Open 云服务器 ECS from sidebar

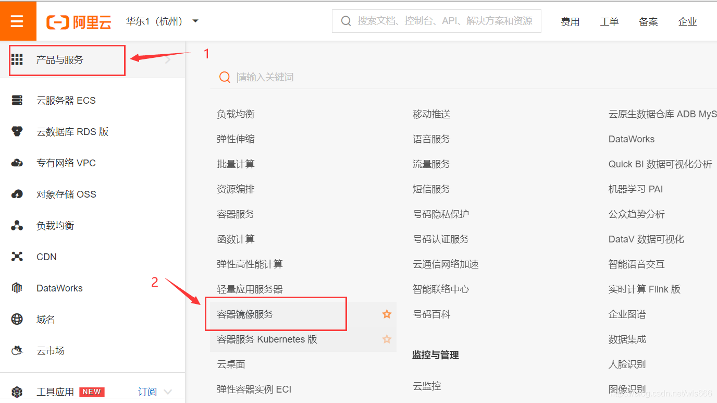[66, 101]
